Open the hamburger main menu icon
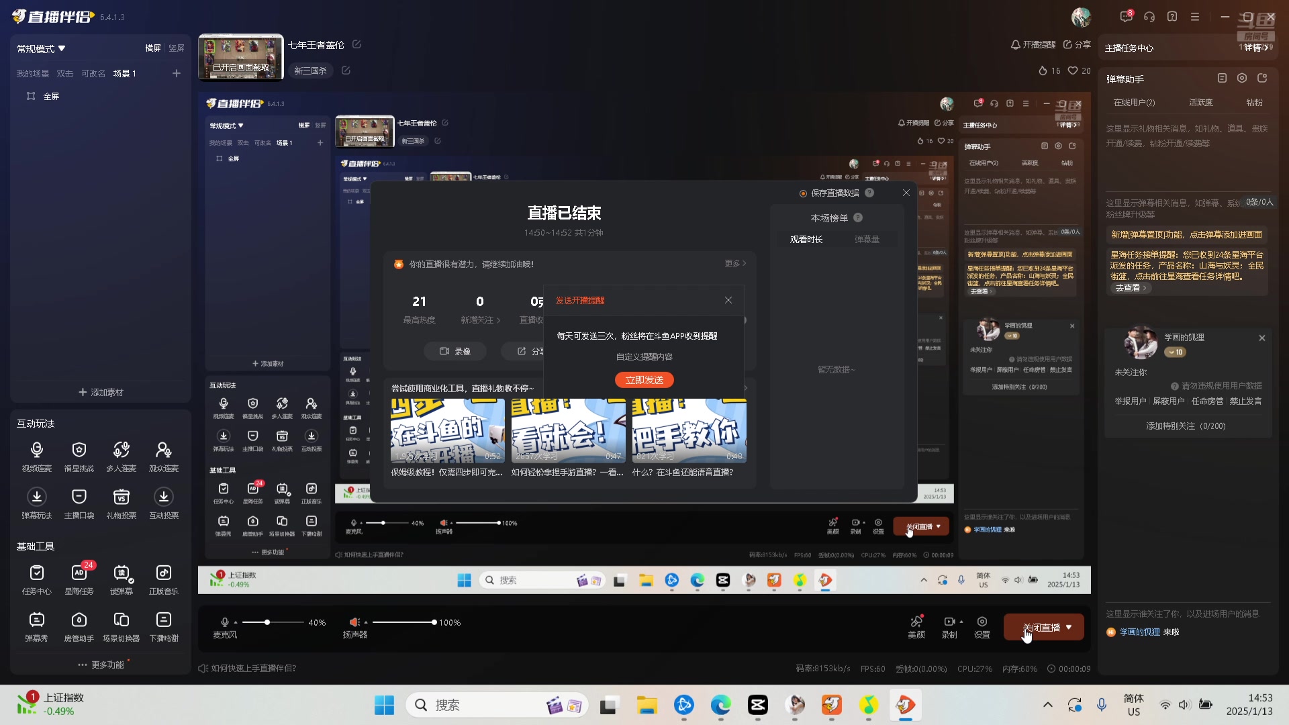Screen dimensions: 1289x725 [1195, 17]
